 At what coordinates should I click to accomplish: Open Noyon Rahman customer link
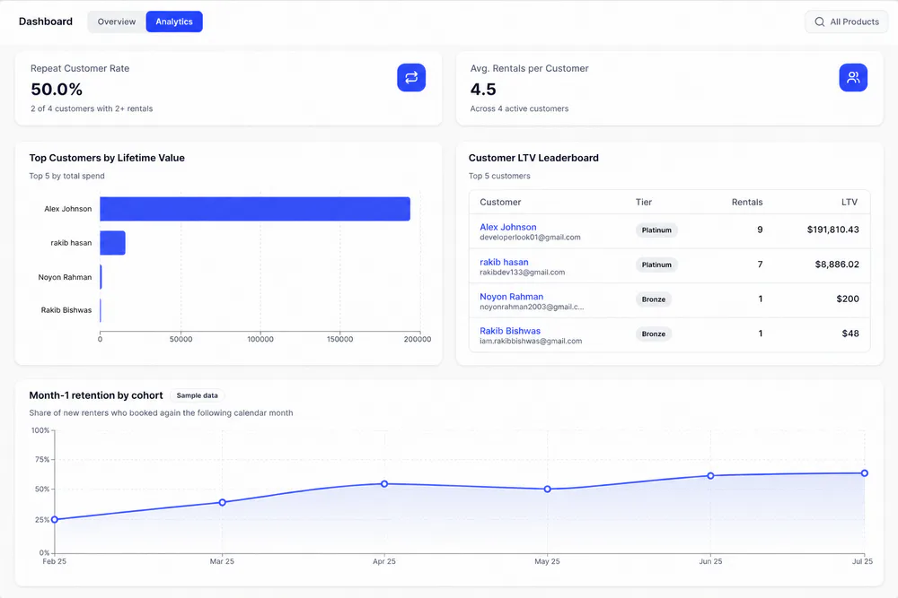512,297
